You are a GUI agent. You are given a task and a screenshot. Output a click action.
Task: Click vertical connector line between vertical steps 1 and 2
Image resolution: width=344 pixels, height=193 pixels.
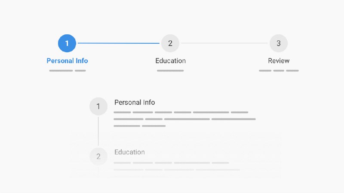pyautogui.click(x=98, y=131)
